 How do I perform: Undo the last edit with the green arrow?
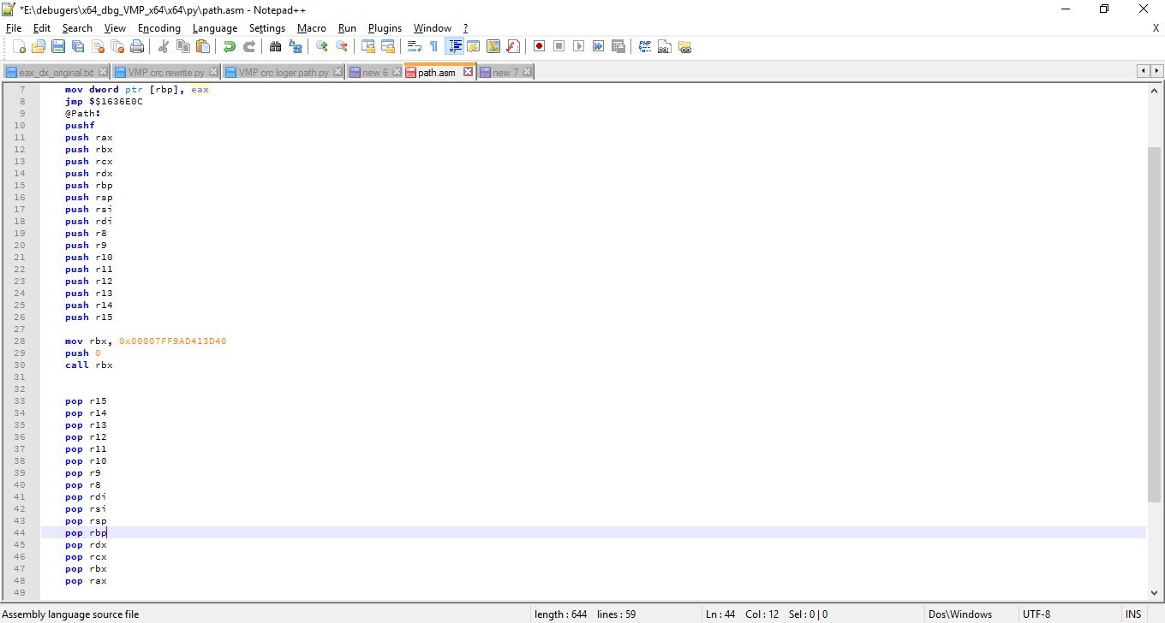230,47
